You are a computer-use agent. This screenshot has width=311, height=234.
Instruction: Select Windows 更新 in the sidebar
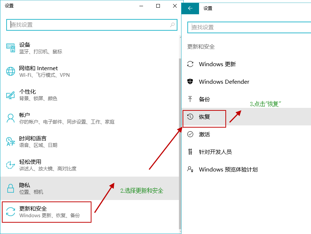click(246, 64)
